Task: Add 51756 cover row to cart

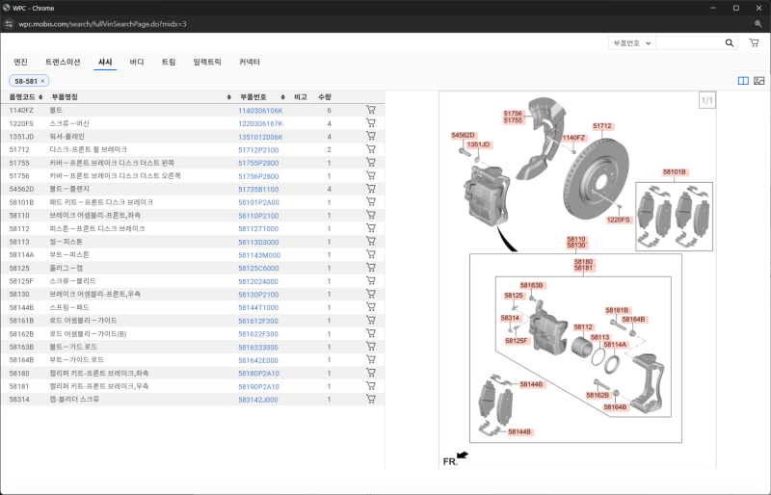Action: click(371, 175)
